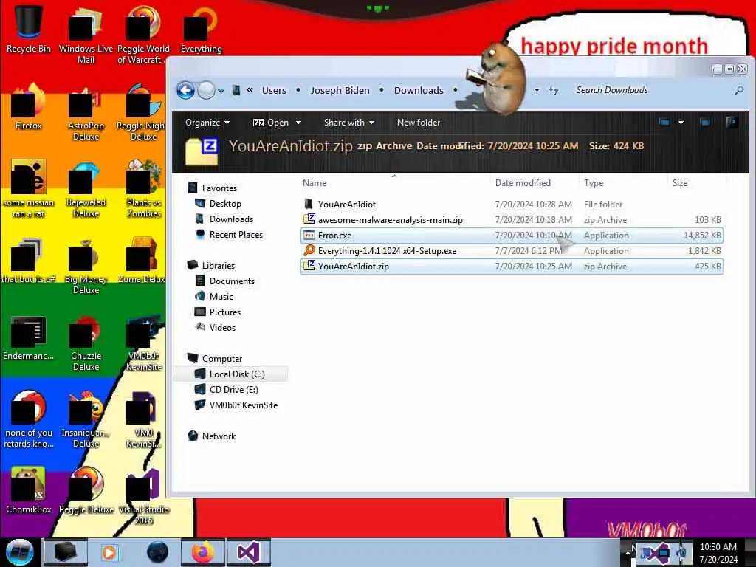The height and width of the screenshot is (567, 756).
Task: Select Everything desktop icon
Action: pyautogui.click(x=201, y=29)
